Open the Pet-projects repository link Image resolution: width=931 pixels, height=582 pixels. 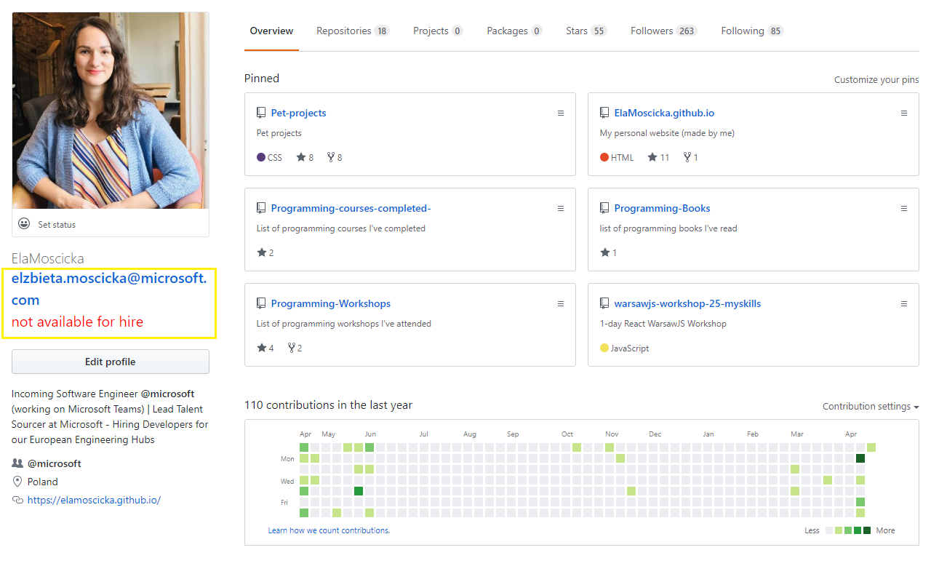tap(298, 113)
